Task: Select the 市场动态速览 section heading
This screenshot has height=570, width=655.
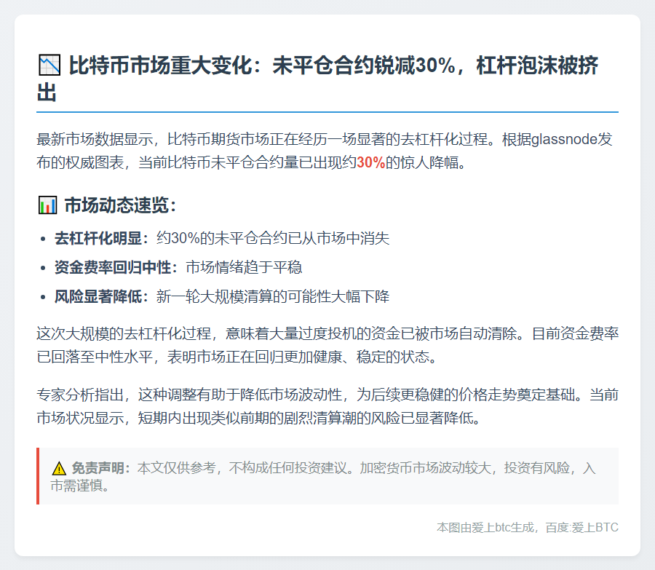Action: (x=120, y=205)
